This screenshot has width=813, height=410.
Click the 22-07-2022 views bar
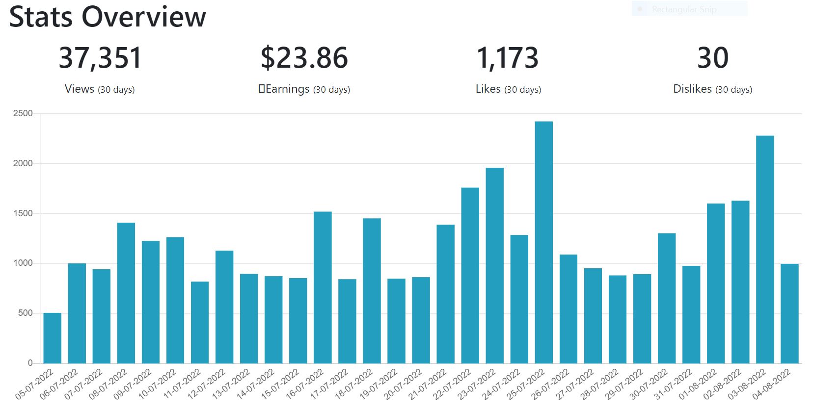(470, 276)
